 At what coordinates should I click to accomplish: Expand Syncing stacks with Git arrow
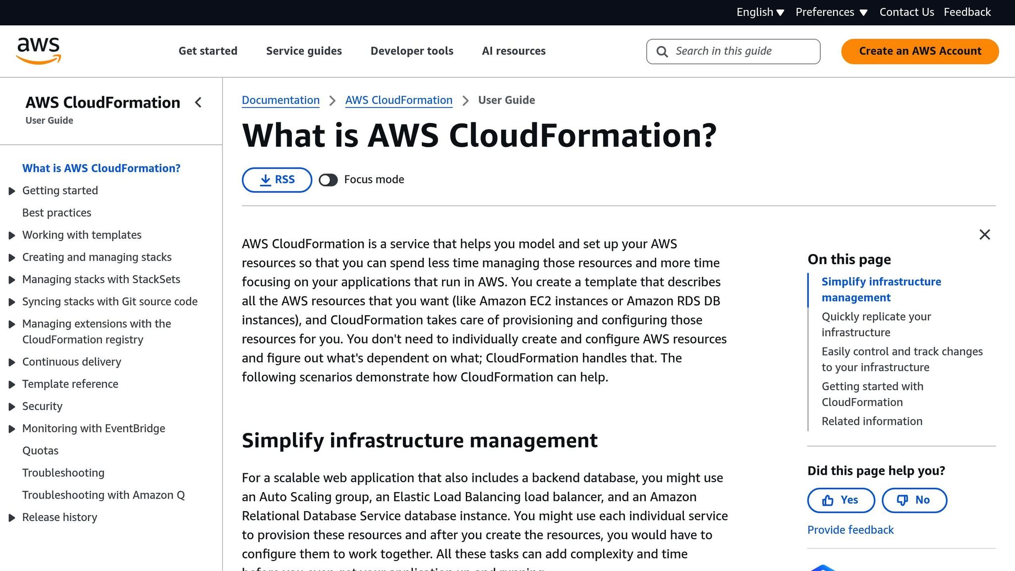(12, 302)
